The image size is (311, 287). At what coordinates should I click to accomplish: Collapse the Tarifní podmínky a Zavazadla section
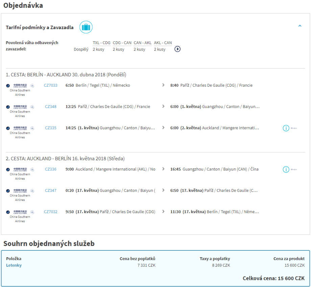(x=300, y=26)
